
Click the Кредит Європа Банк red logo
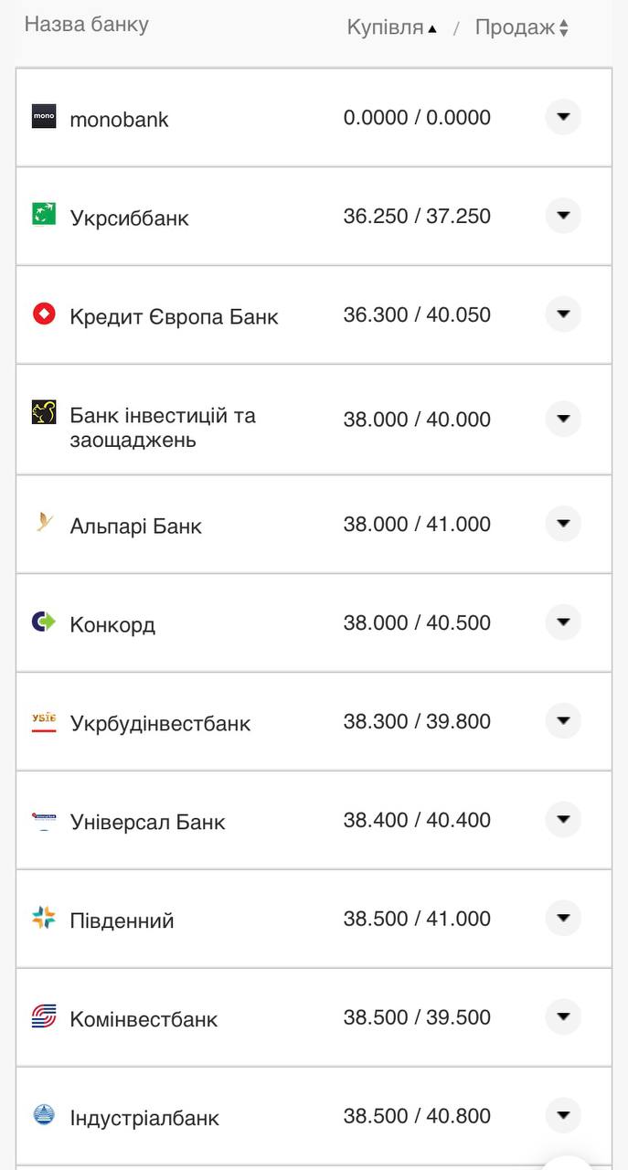45,314
